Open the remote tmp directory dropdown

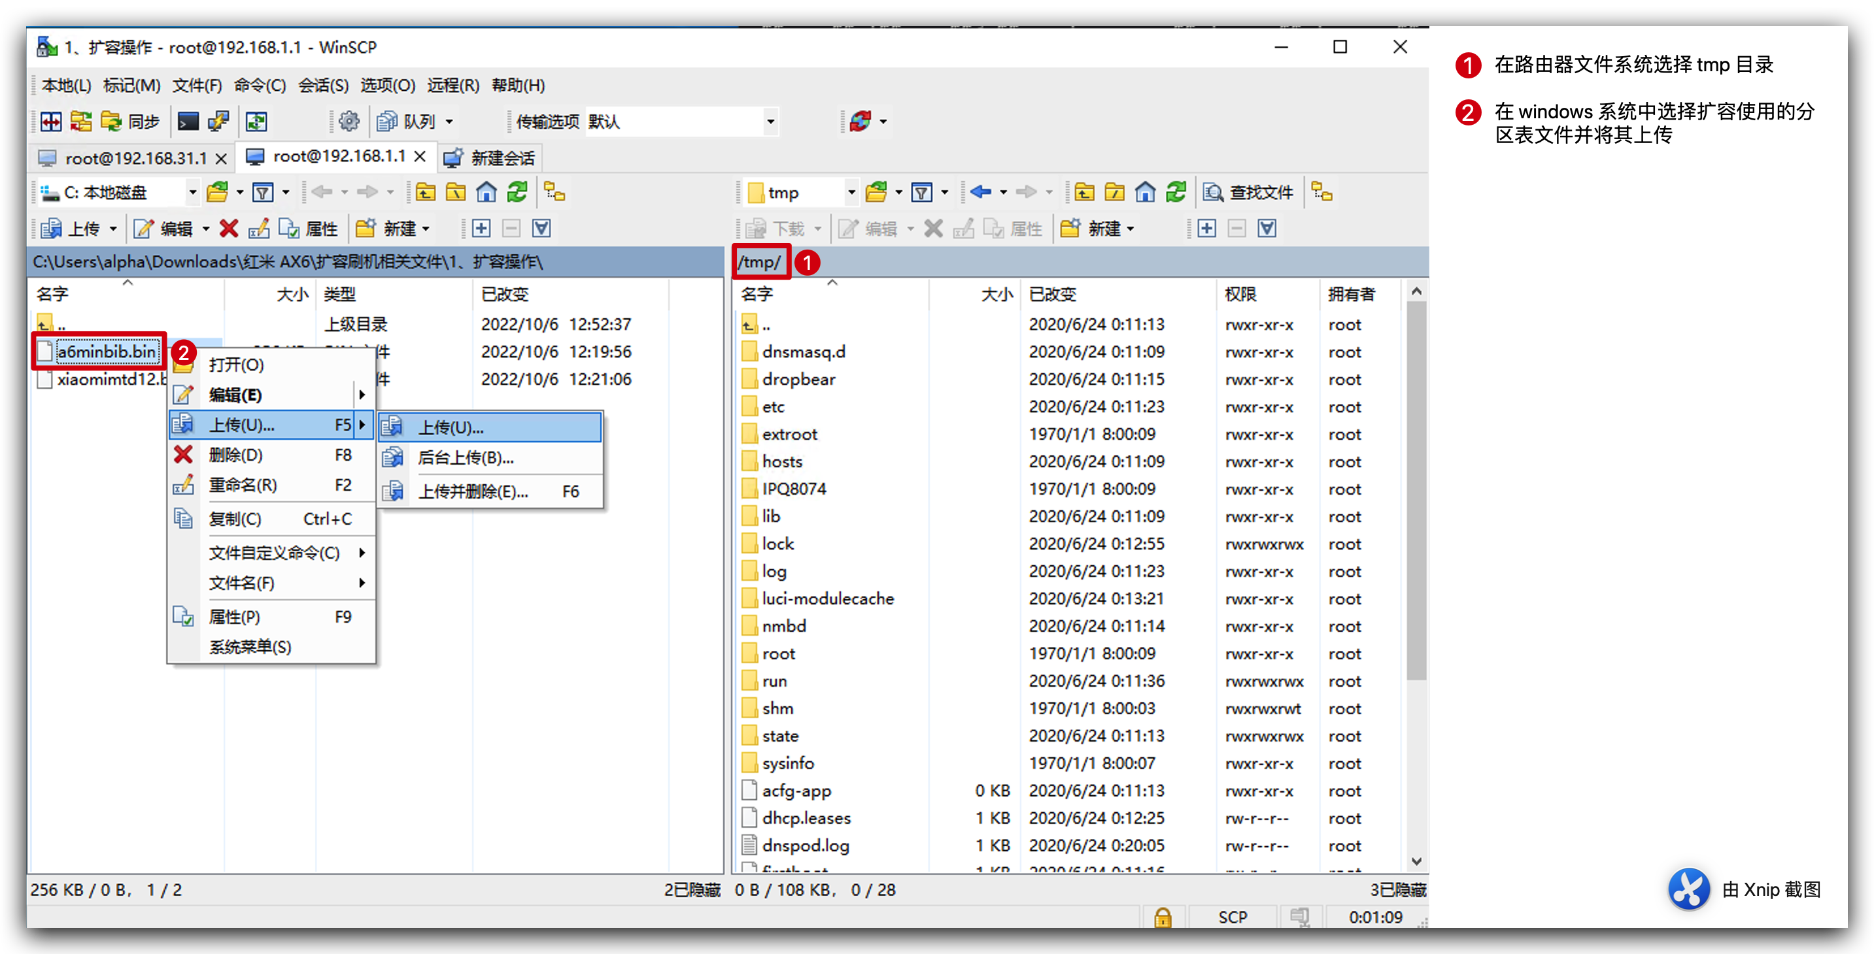(851, 193)
